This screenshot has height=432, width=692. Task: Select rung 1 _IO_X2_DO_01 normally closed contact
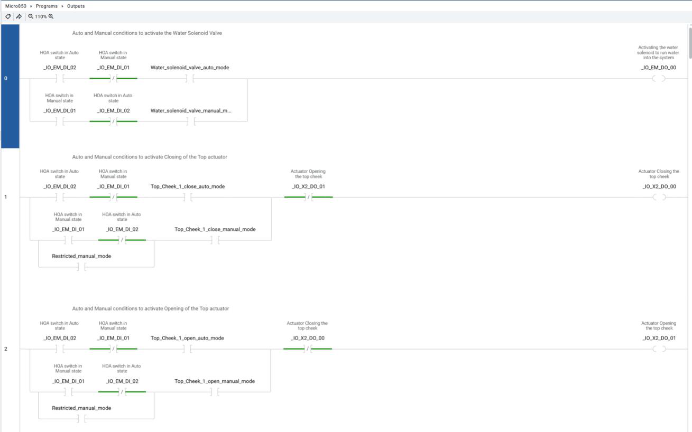[x=308, y=198]
